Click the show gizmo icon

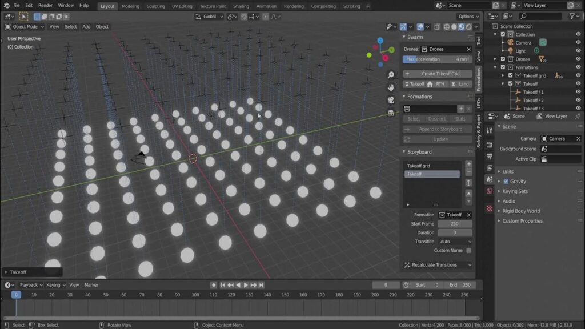[403, 27]
